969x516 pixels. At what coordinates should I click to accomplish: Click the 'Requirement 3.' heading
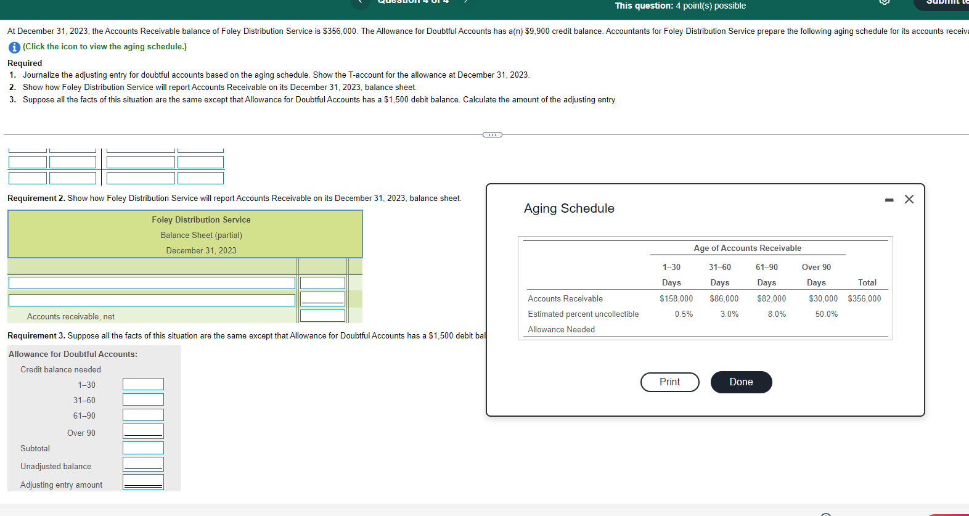pyautogui.click(x=36, y=335)
